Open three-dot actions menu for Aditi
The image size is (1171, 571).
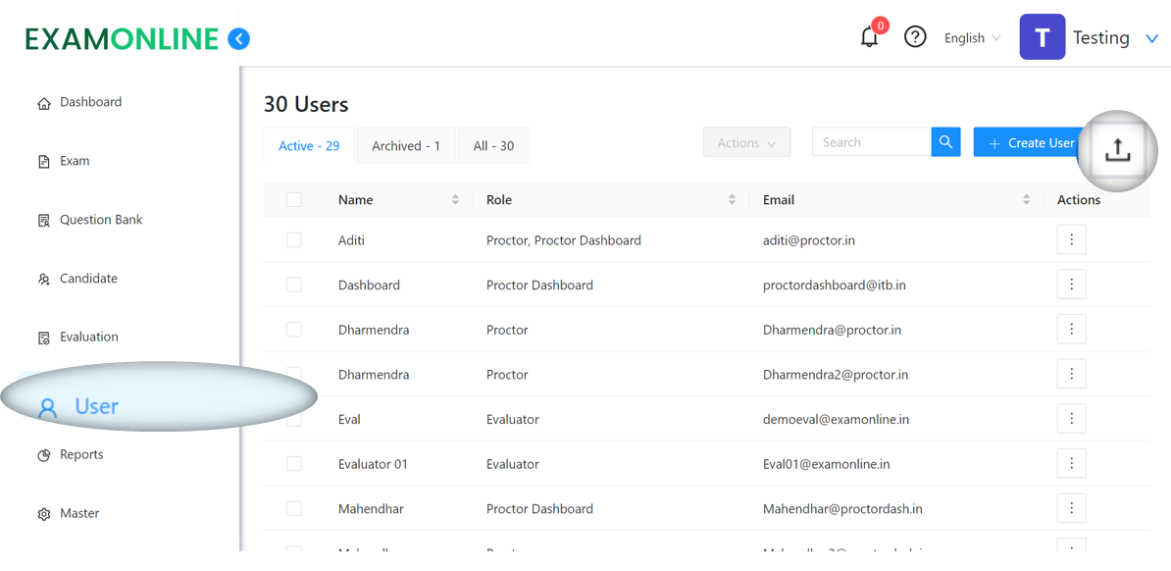[1071, 239]
